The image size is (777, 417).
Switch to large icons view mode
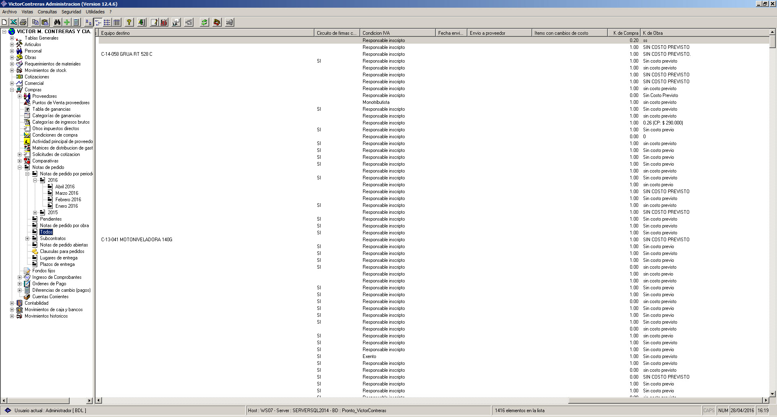pyautogui.click(x=88, y=22)
